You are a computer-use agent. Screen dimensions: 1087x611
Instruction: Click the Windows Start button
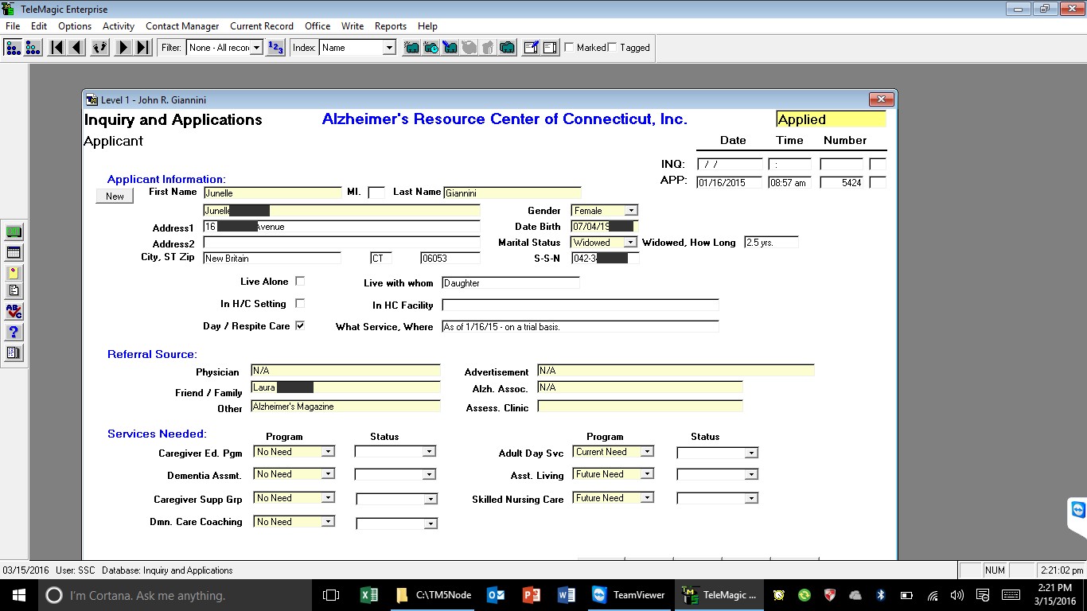coord(18,595)
